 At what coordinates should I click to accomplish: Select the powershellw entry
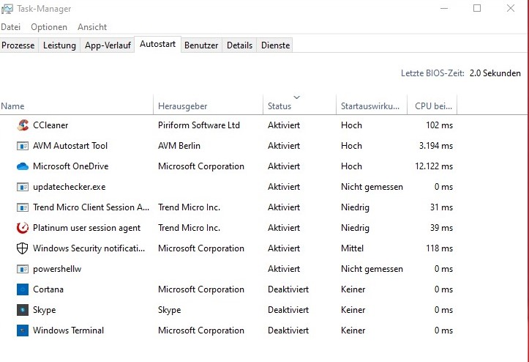coord(57,269)
